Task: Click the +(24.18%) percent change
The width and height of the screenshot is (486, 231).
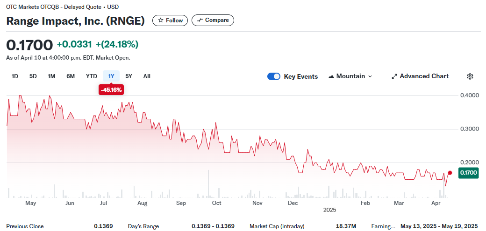Action: coord(117,44)
